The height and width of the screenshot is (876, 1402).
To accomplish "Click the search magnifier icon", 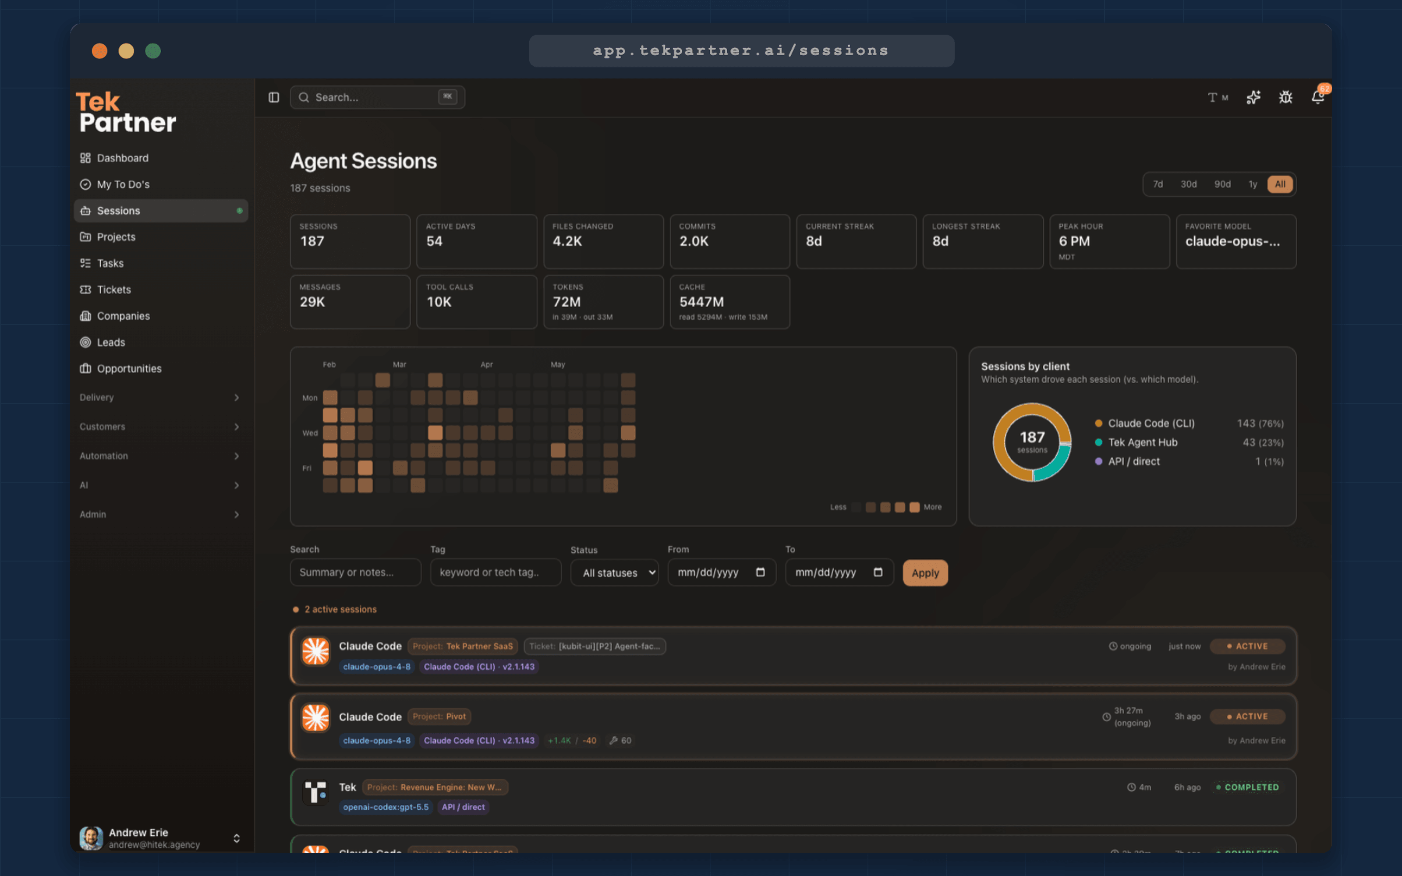I will tap(304, 97).
